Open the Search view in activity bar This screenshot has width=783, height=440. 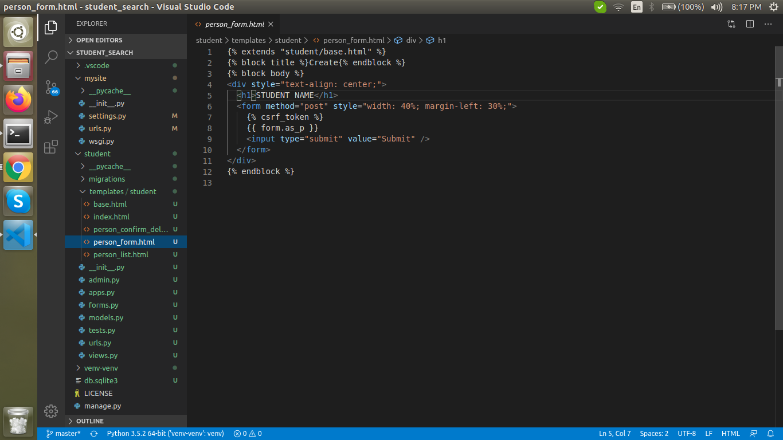point(51,57)
